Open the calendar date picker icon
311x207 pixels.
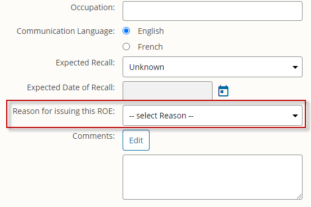click(223, 91)
